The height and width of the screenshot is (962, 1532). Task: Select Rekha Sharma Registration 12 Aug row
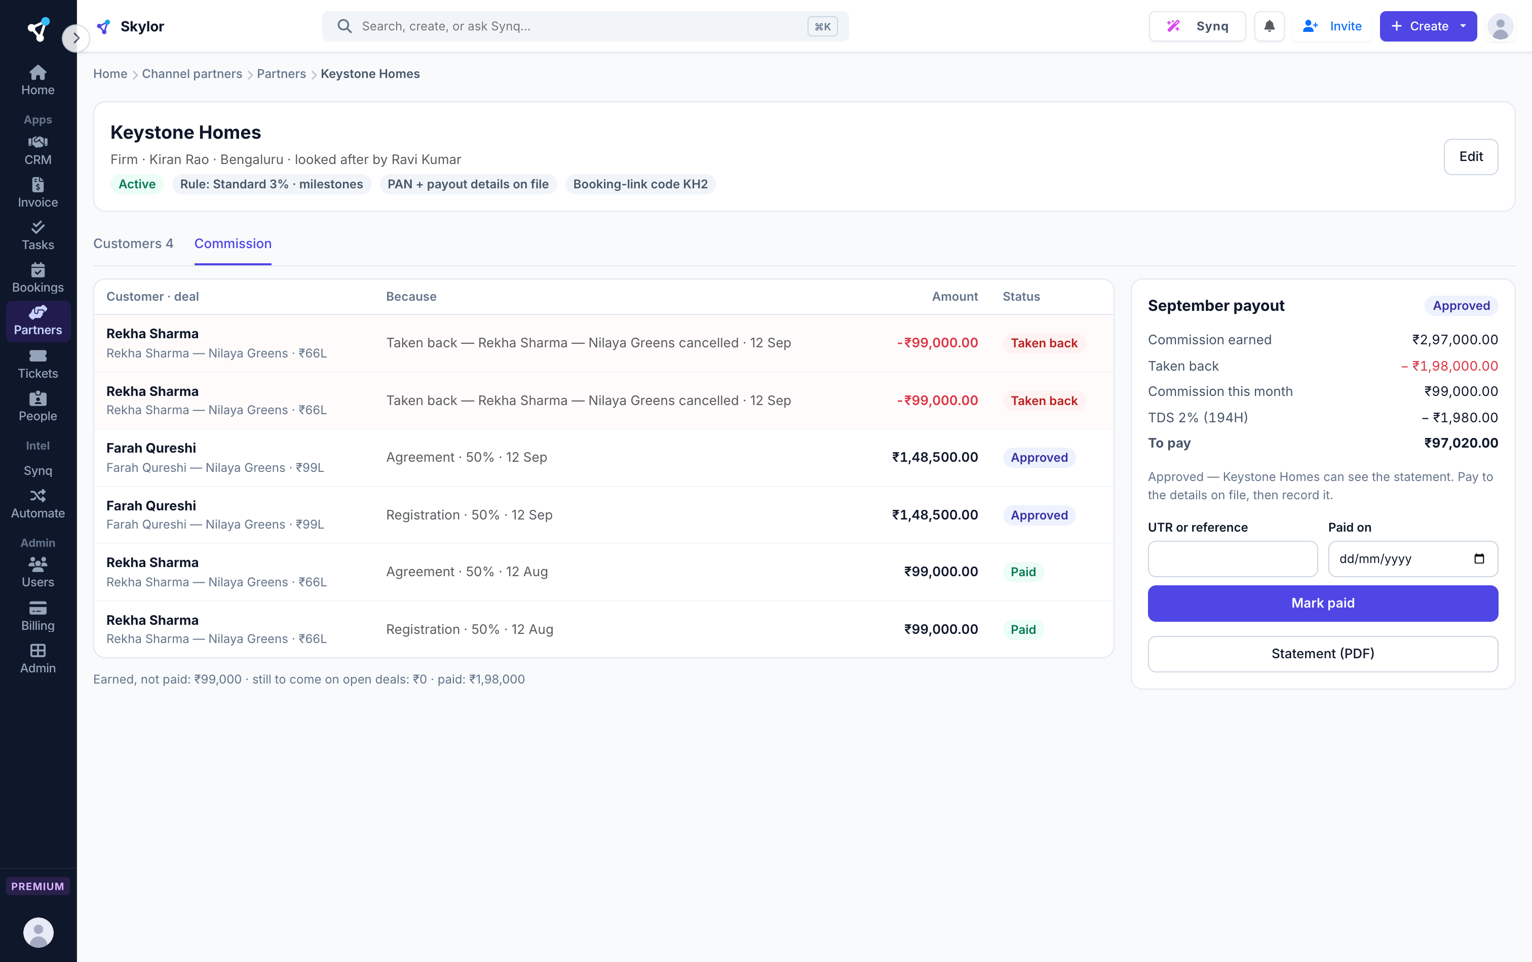(603, 629)
